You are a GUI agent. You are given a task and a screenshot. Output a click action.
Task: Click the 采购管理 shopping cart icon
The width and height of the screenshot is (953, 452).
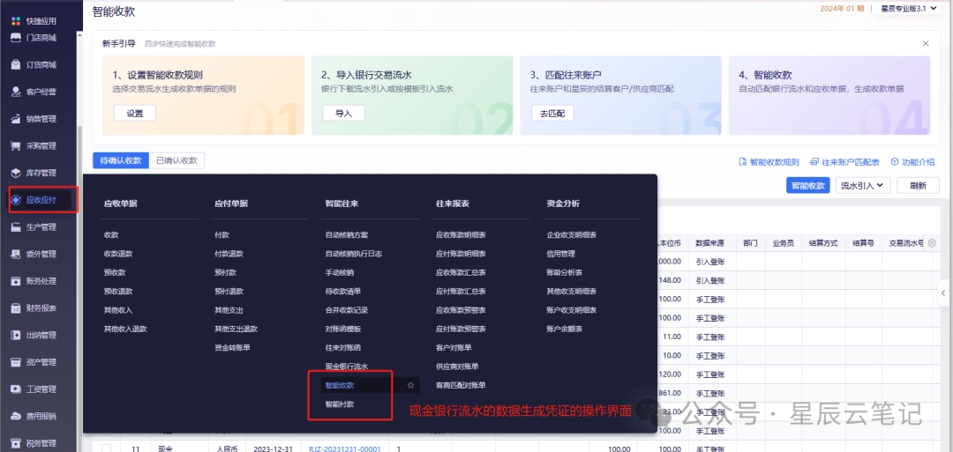(x=16, y=146)
